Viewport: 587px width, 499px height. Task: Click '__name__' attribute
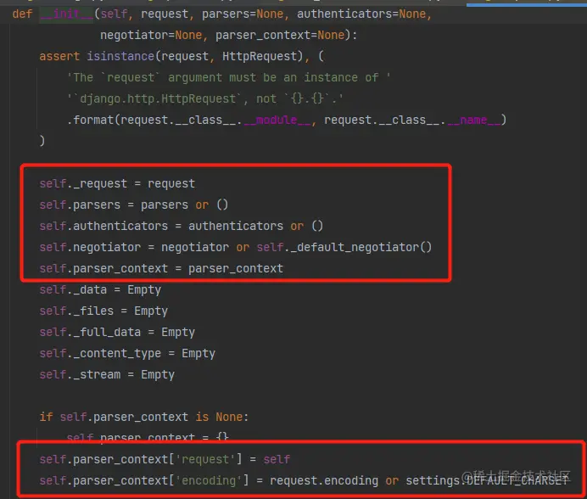(x=473, y=121)
